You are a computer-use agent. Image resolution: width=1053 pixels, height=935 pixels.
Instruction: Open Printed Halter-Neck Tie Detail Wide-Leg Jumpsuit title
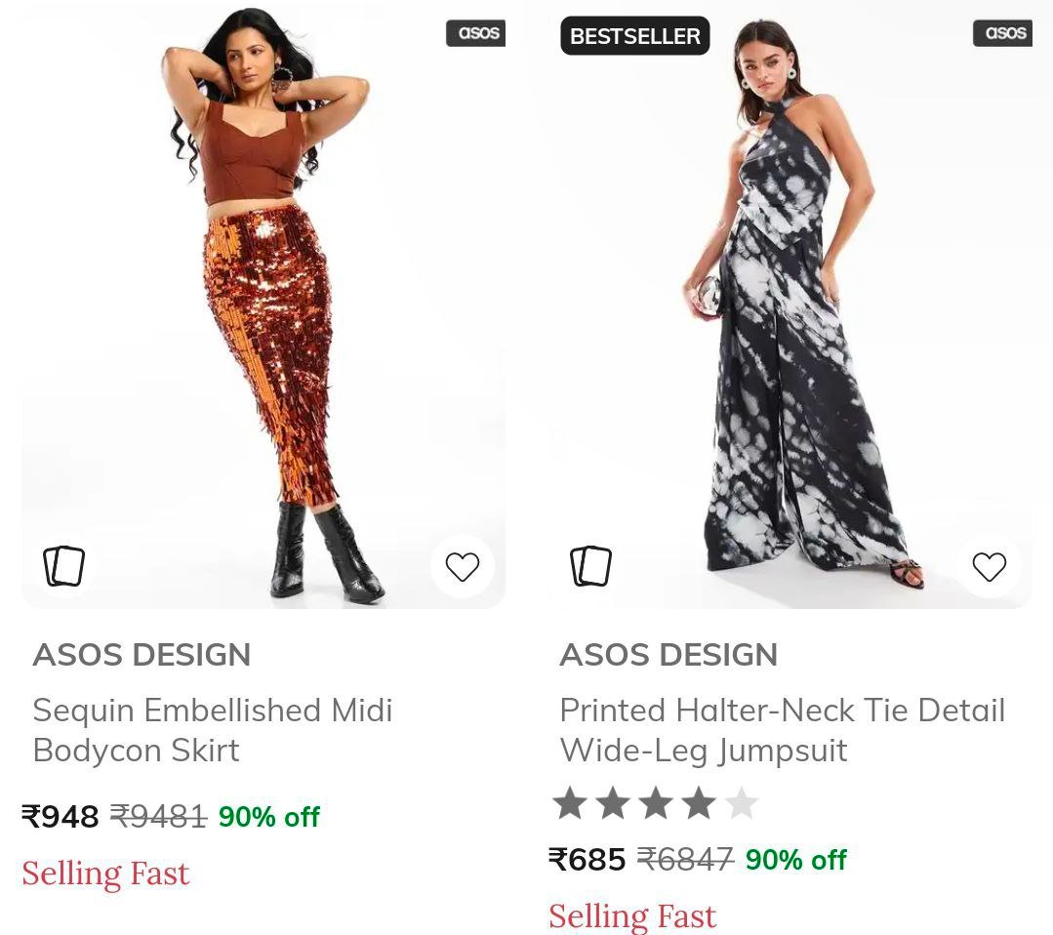[782, 730]
